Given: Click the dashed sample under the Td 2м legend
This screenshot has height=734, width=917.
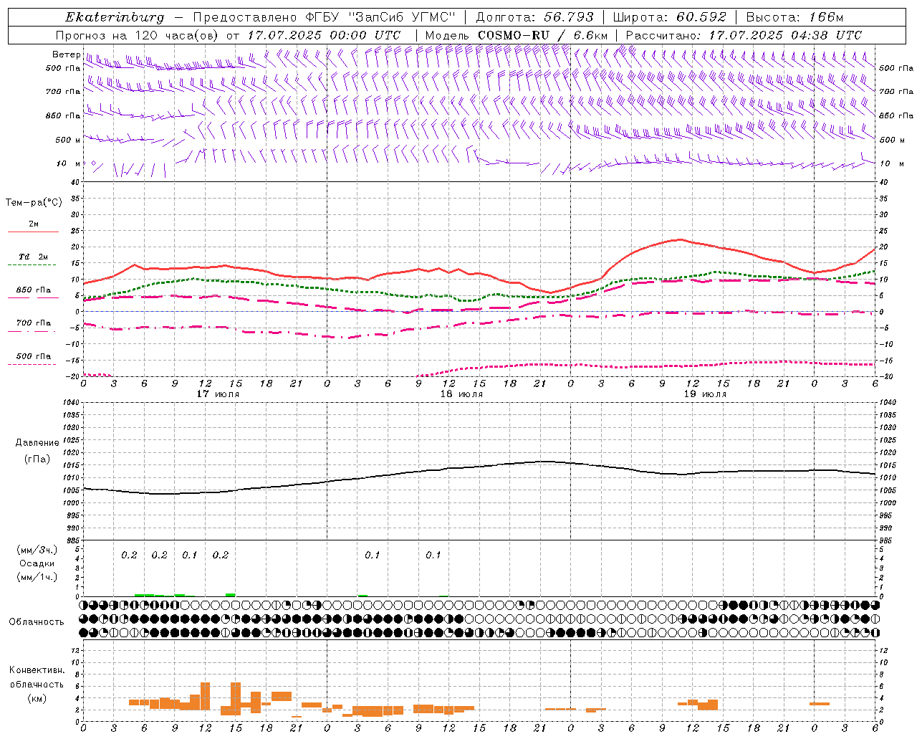Looking at the screenshot, I should (x=32, y=265).
